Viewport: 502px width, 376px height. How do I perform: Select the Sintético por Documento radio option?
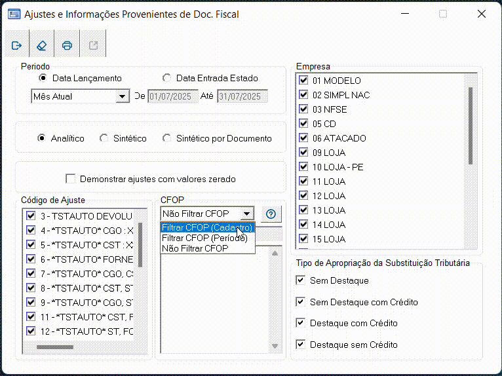(166, 138)
